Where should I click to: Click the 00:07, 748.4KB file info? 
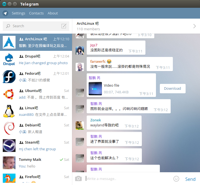point(116,92)
